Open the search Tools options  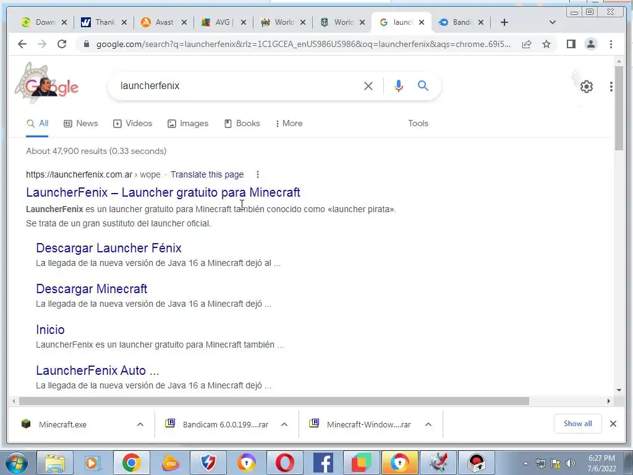[418, 124]
